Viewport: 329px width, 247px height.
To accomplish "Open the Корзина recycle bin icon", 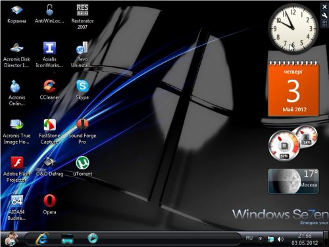I will click(x=16, y=14).
